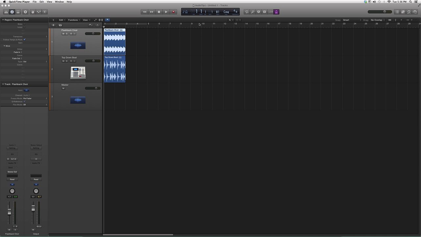Fast forward the playhead

(152, 12)
